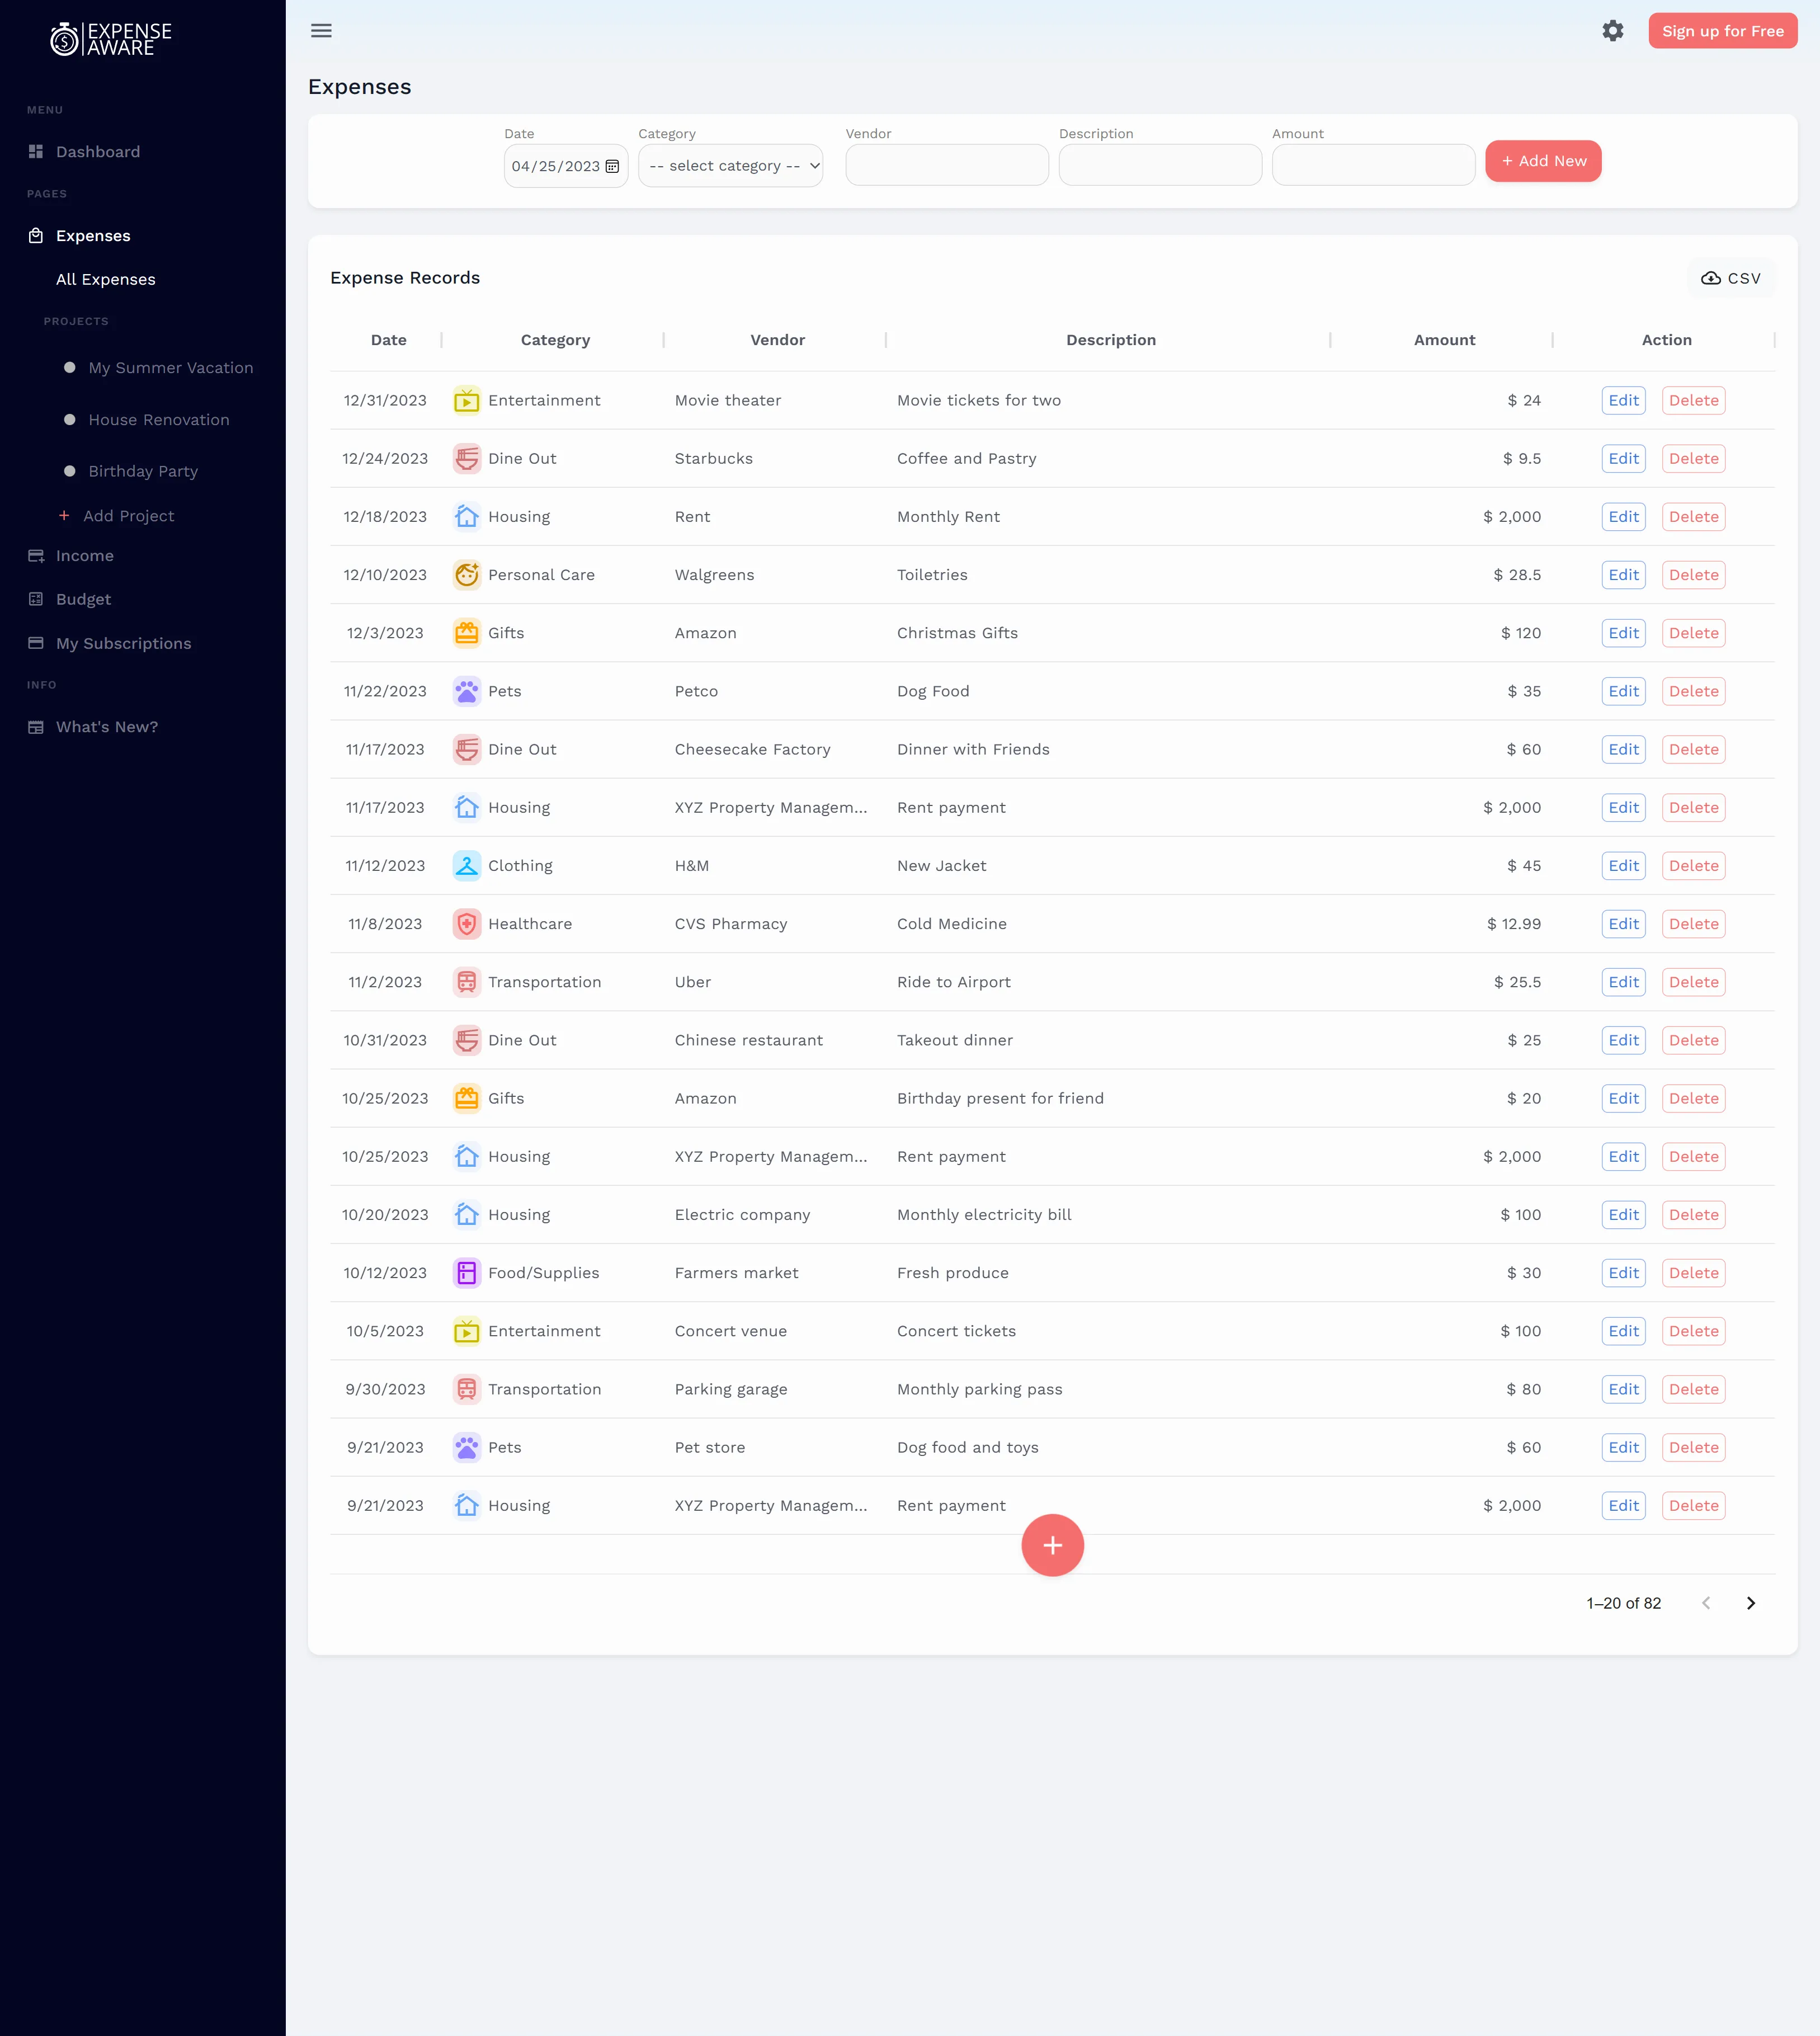Viewport: 1820px width, 2036px height.
Task: Open the select category dropdown
Action: [x=730, y=166]
